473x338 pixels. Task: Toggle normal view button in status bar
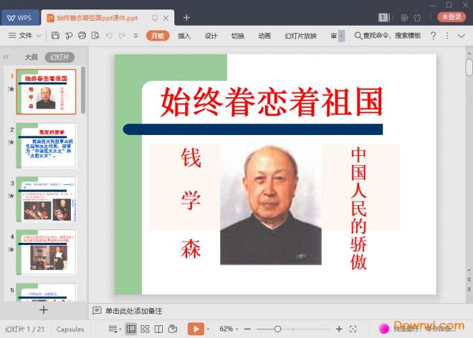[x=130, y=329]
